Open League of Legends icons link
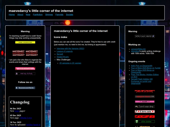The width and height of the screenshot is (170, 127). 65,51
